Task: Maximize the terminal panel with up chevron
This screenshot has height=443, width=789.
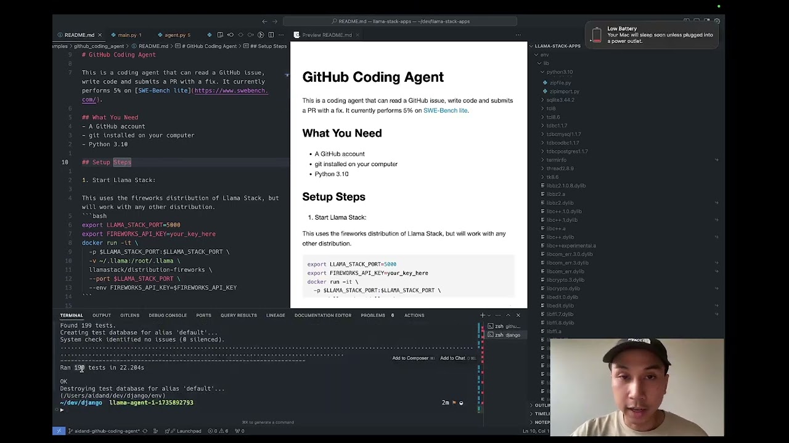Action: [508, 316]
